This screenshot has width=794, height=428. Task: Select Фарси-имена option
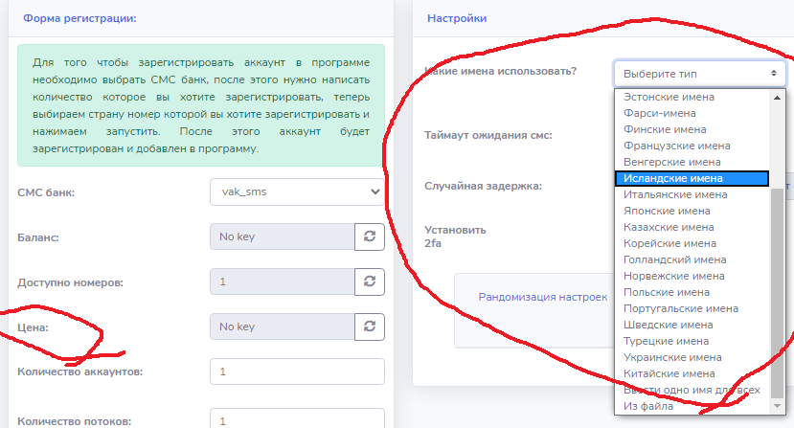pos(692,113)
